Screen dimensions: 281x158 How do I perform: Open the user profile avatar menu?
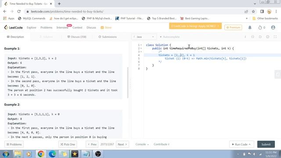(x=273, y=27)
